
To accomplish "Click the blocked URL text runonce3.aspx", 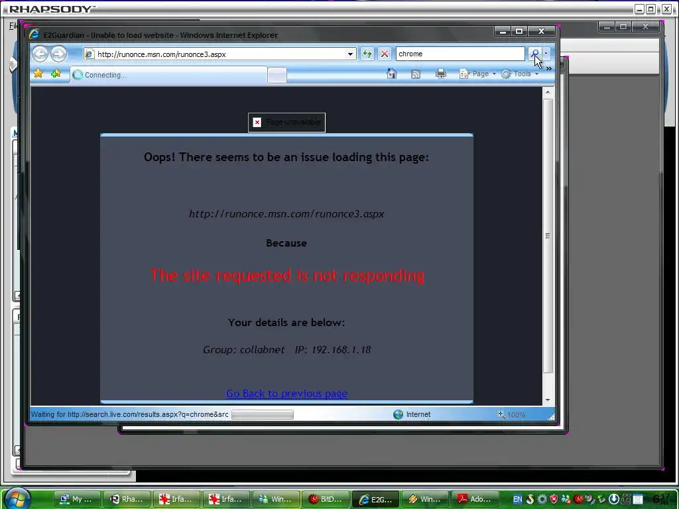I will coord(286,214).
